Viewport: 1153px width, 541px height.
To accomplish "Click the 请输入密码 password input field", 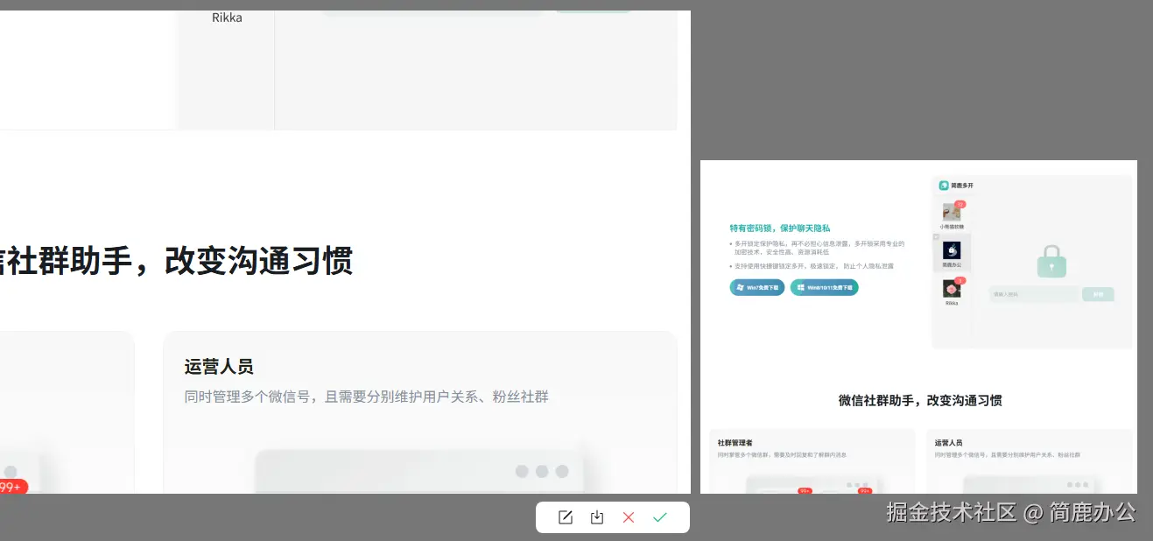I will pyautogui.click(x=1033, y=294).
